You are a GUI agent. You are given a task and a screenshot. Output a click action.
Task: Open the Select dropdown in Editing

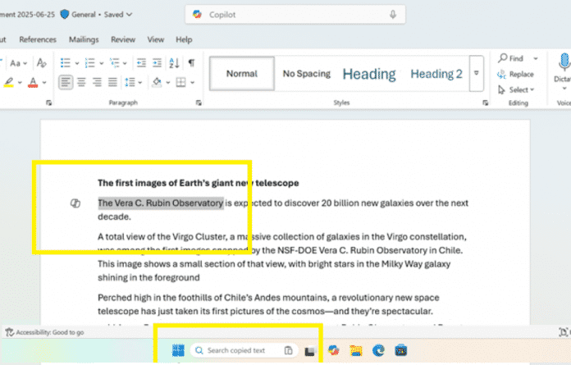pos(518,89)
